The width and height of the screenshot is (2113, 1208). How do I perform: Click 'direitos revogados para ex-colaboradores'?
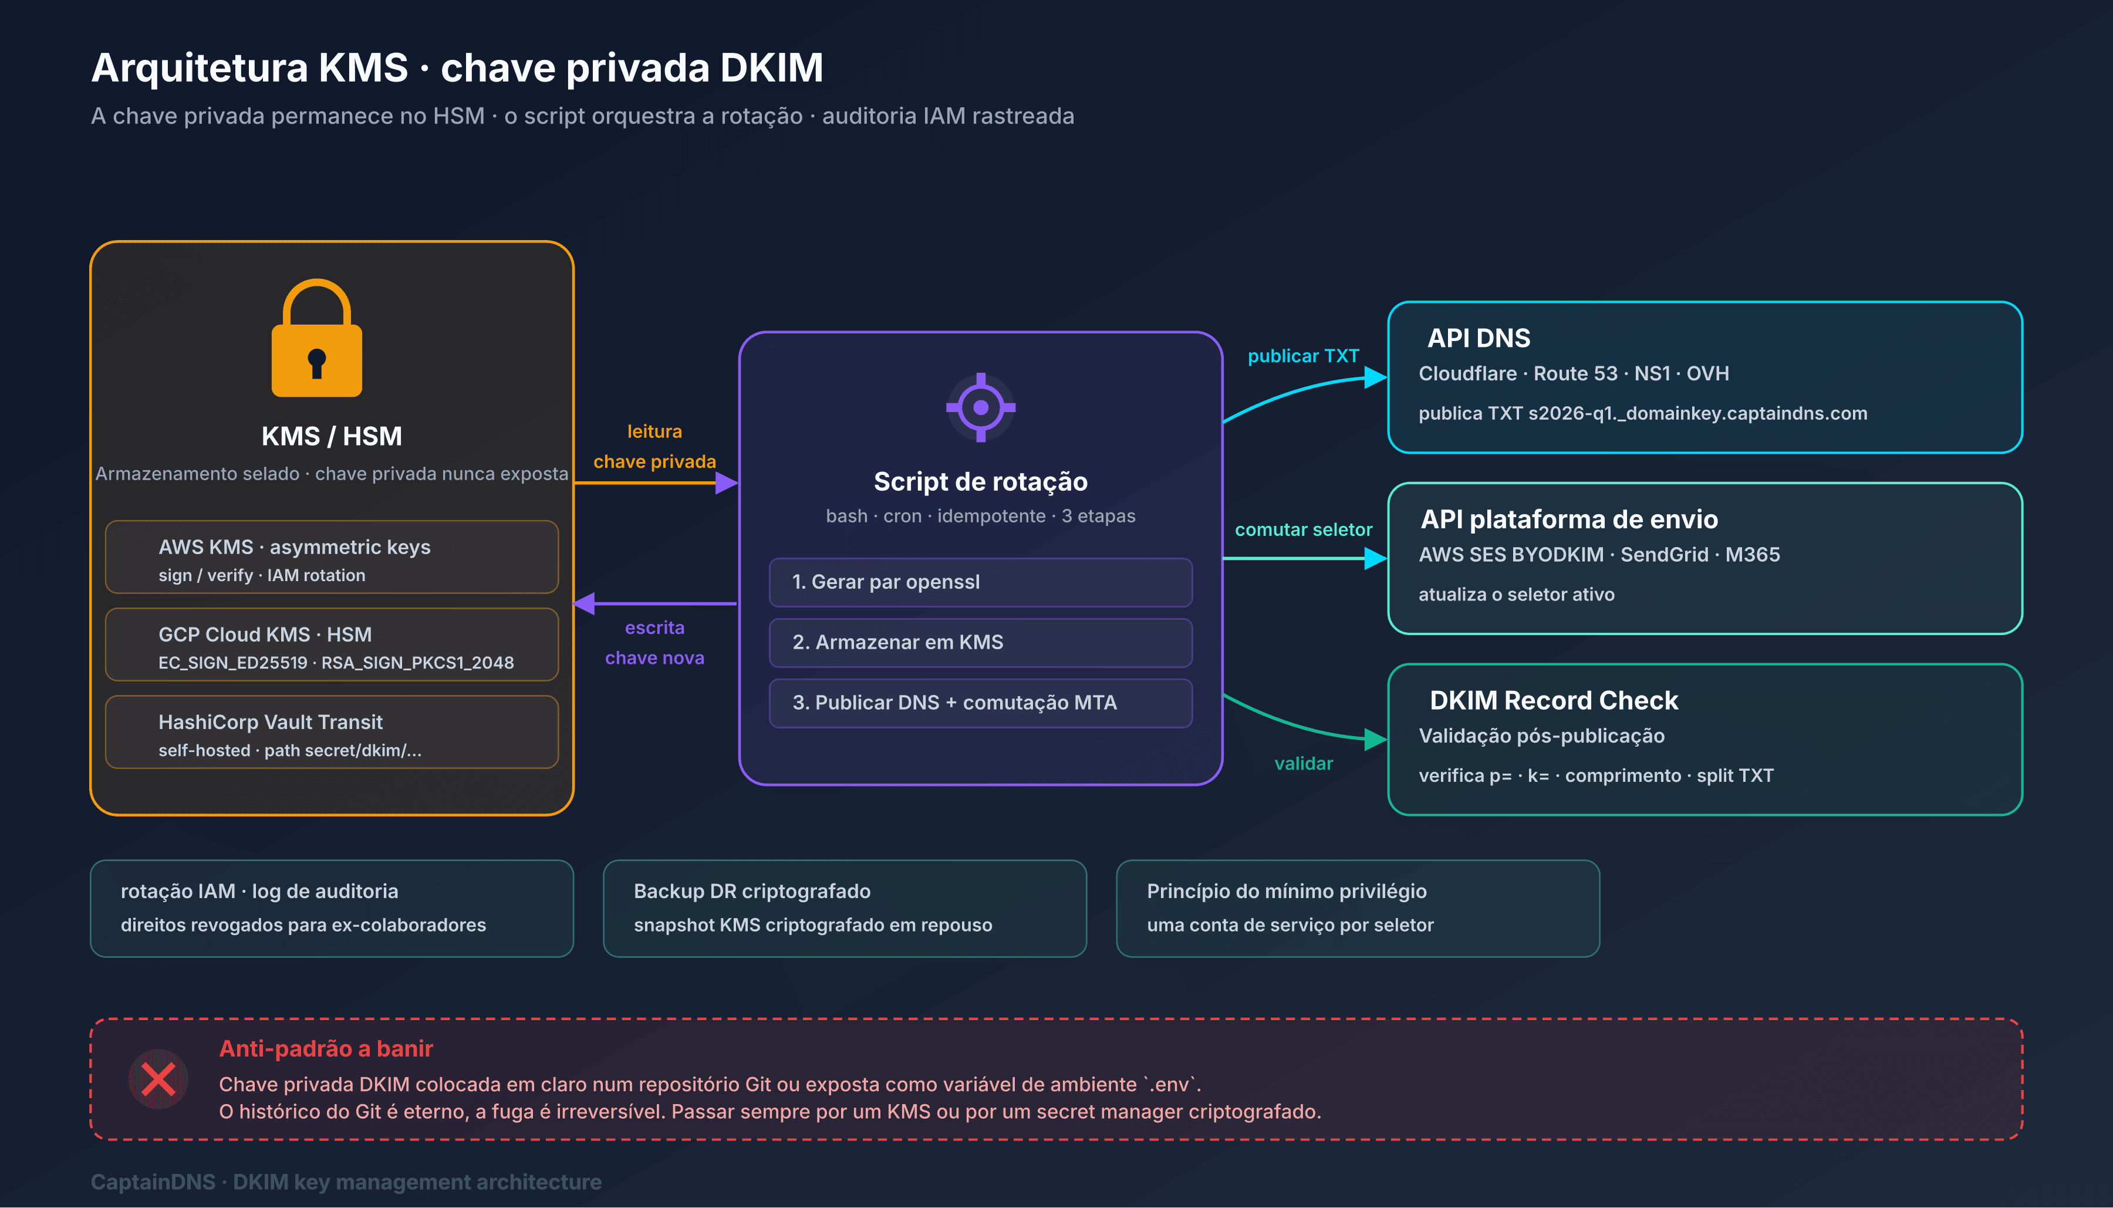(303, 925)
